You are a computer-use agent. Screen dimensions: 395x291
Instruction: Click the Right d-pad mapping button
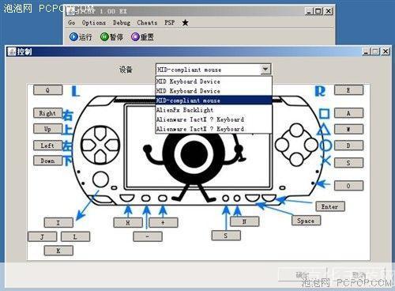(48, 113)
